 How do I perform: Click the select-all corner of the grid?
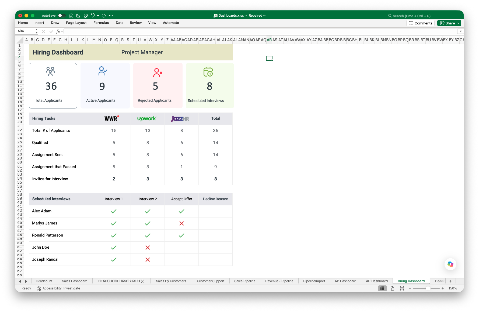[x=20, y=40]
